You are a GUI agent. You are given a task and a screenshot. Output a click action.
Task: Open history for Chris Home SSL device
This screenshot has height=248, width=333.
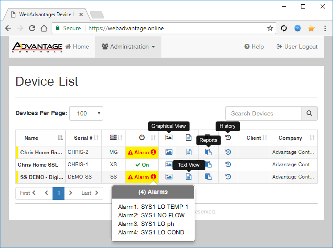pyautogui.click(x=228, y=164)
